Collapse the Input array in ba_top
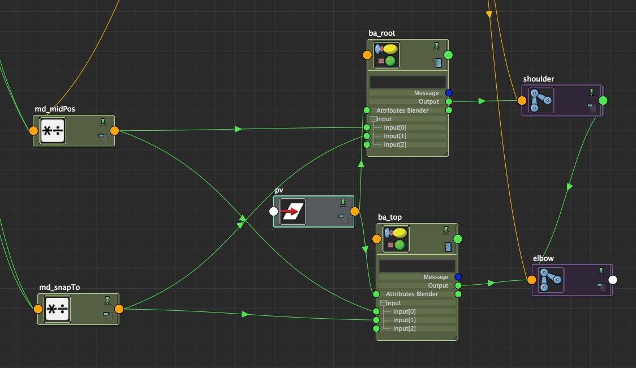Image resolution: width=636 pixels, height=368 pixels. pos(383,303)
